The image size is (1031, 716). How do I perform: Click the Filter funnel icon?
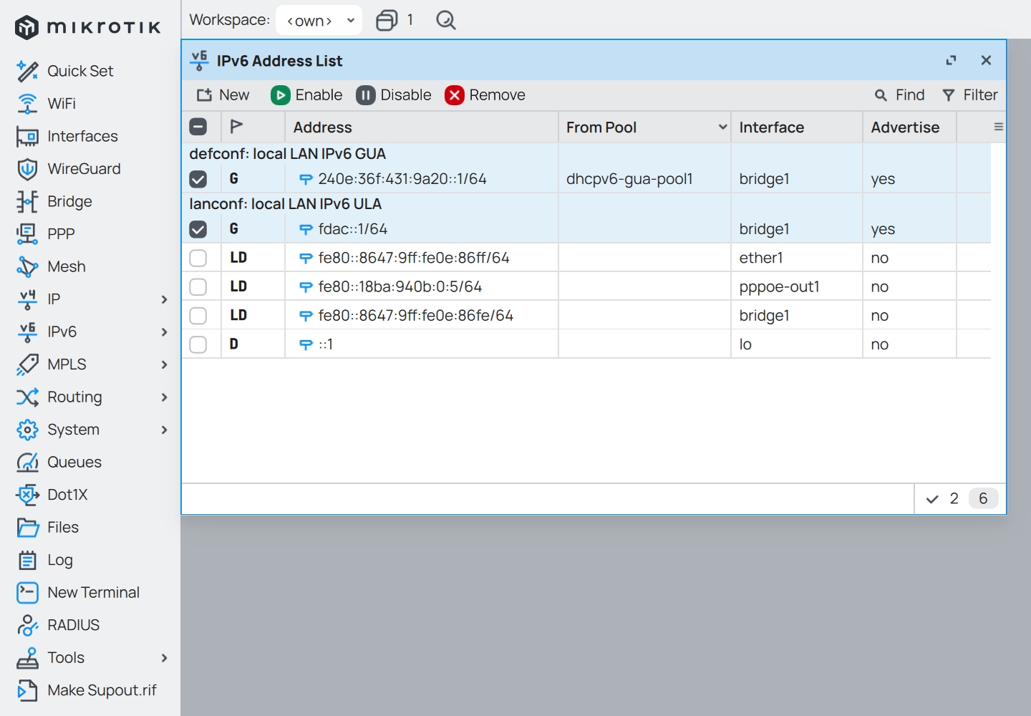coord(949,95)
